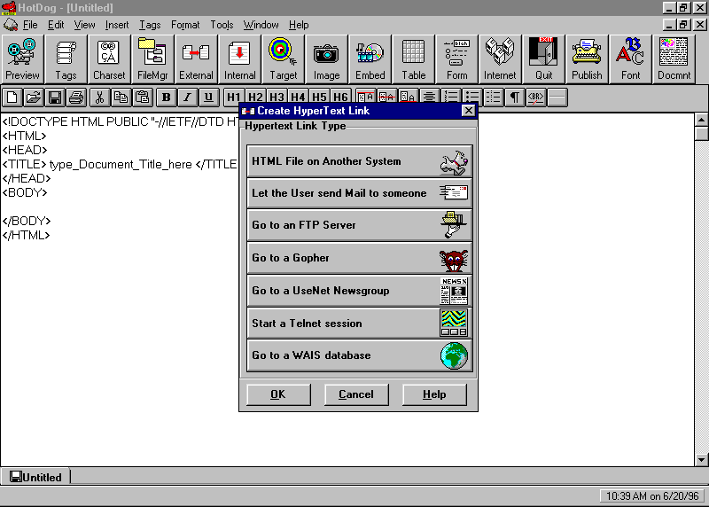
Task: Insert an Internal link via toolbar
Action: pos(239,59)
